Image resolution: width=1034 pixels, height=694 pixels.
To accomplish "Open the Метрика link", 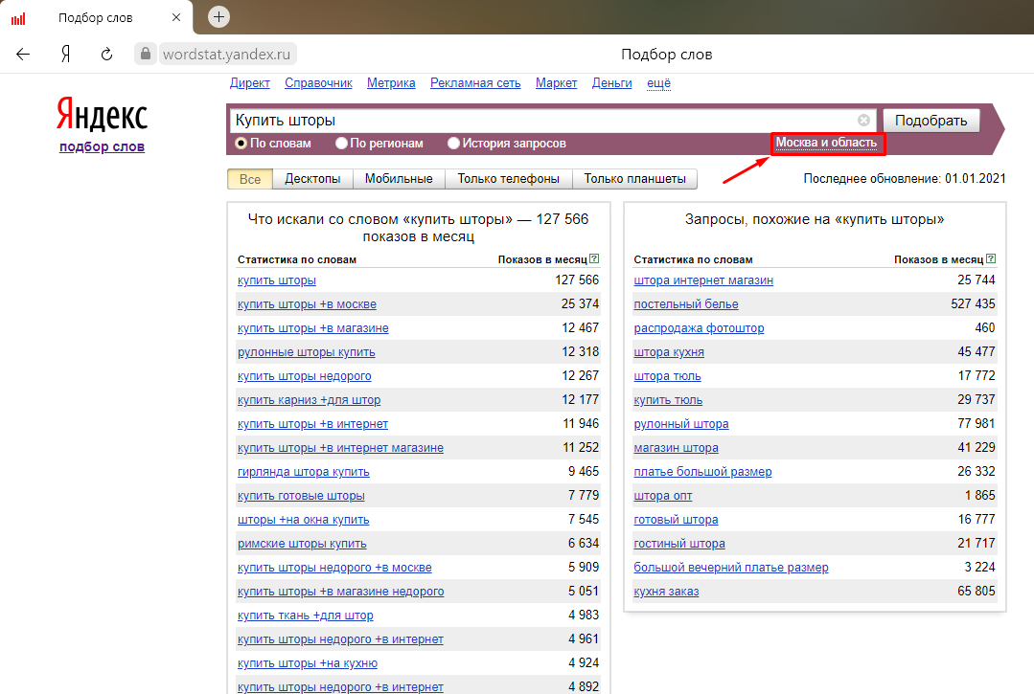I will pos(391,83).
